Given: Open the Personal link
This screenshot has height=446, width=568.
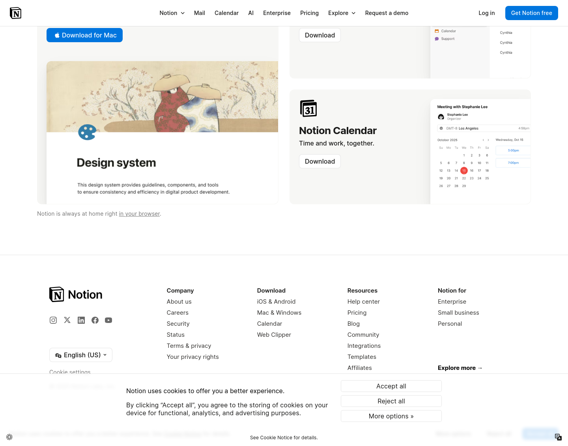Looking at the screenshot, I should coord(450,324).
